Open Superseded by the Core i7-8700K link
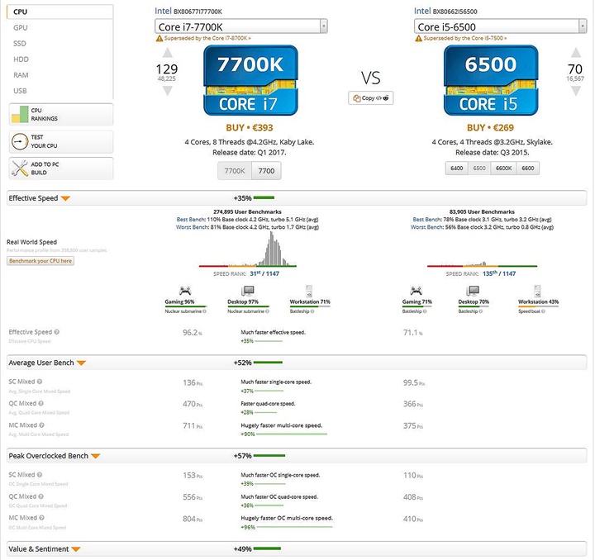This screenshot has height=560, width=595. click(x=207, y=38)
